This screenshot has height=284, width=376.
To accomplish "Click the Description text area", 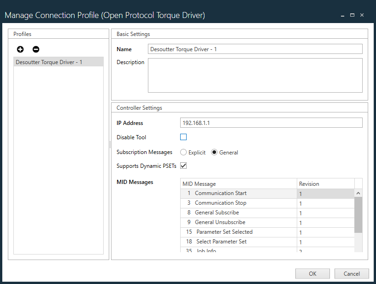I will coord(254,75).
